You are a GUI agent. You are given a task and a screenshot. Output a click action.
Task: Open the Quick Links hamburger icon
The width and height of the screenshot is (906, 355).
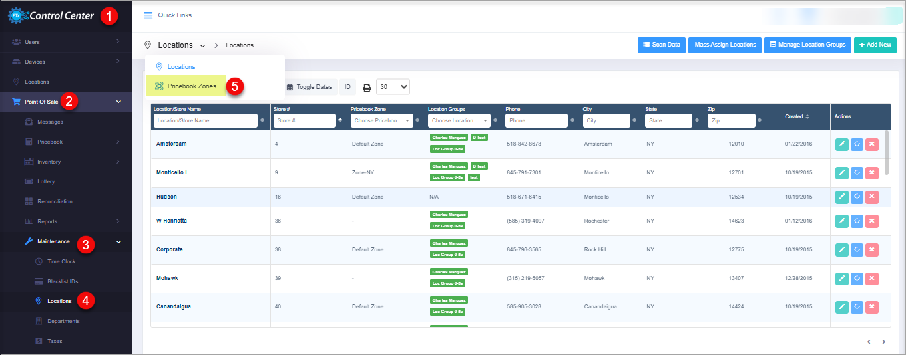(x=148, y=15)
